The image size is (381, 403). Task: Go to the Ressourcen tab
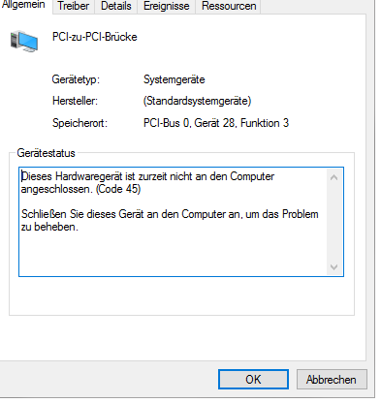tap(229, 6)
